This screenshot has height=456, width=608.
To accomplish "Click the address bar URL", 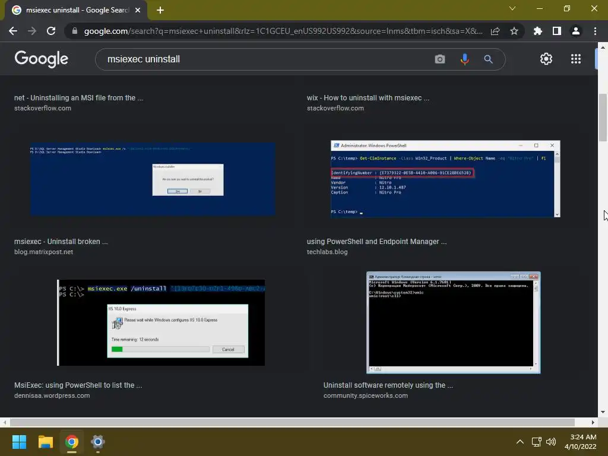I will tap(283, 31).
